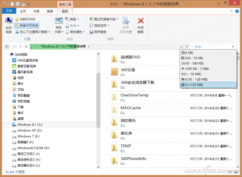
Task: Click the address bar search path
Action: pyautogui.click(x=104, y=46)
